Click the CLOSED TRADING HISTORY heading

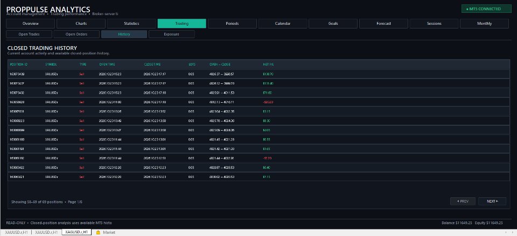coord(42,48)
